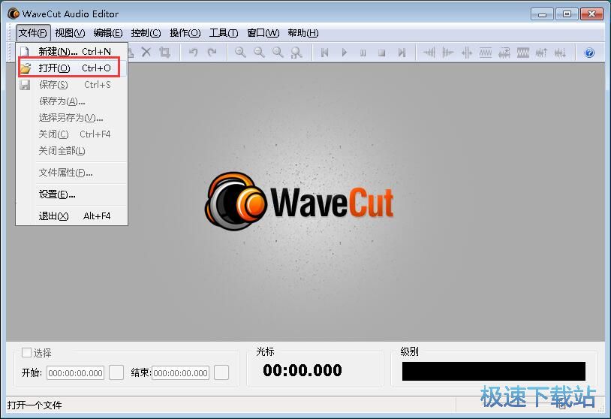The image size is (611, 419).
Task: Jump to end with skip-forward icon
Action: (x=402, y=53)
